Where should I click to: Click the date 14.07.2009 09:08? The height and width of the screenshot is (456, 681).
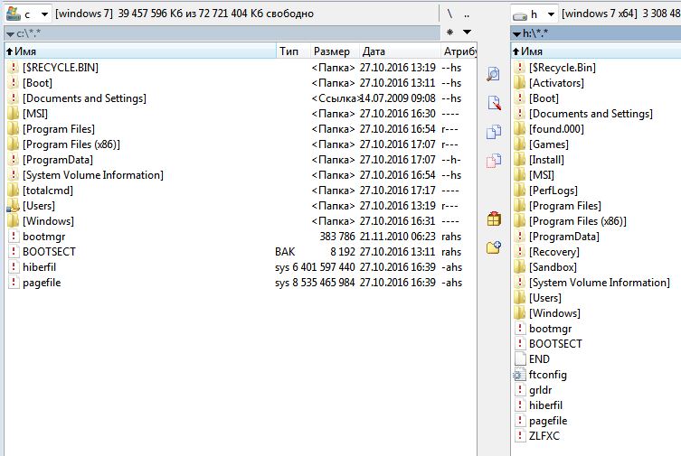tap(397, 98)
